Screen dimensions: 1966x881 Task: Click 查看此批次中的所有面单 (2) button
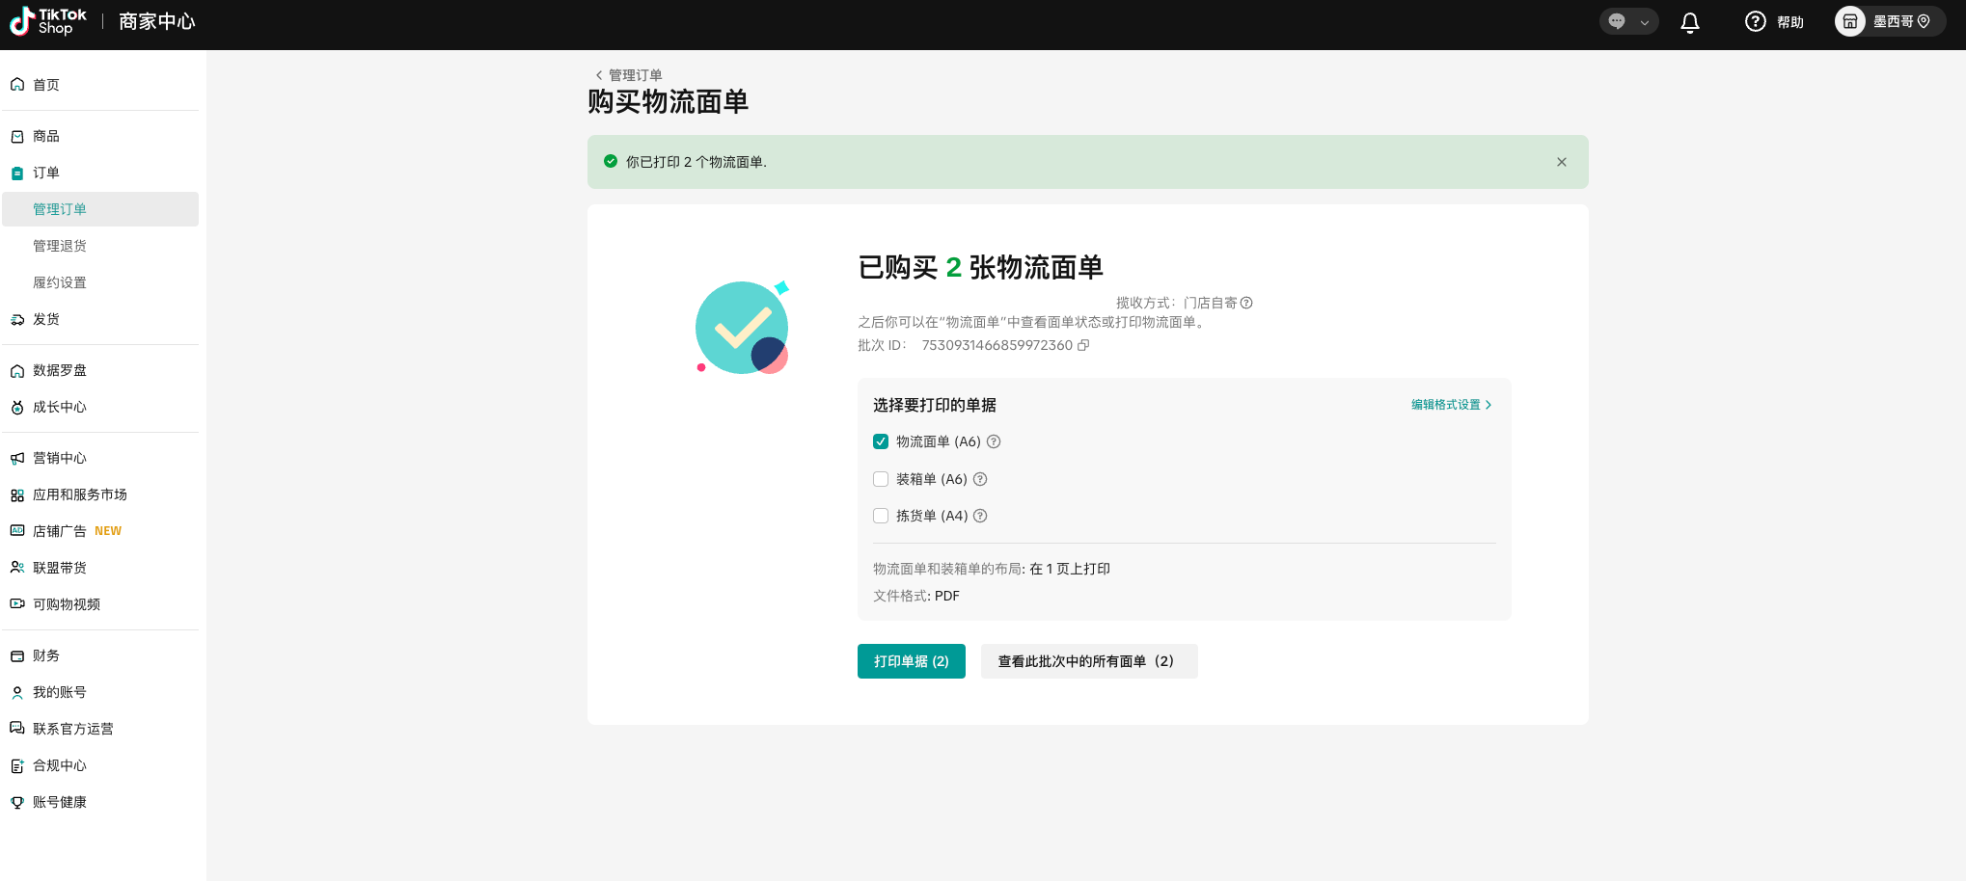[x=1088, y=661]
